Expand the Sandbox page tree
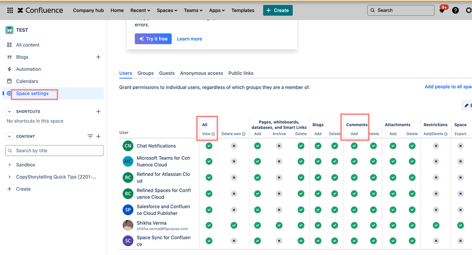472x255 pixels. (9, 165)
